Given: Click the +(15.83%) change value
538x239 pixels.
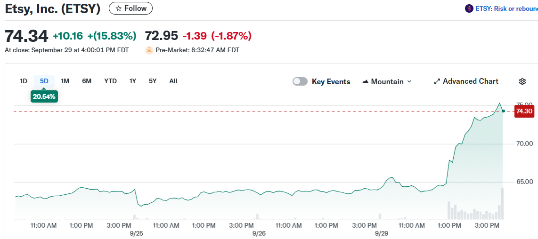Looking at the screenshot, I should pyautogui.click(x=112, y=36).
